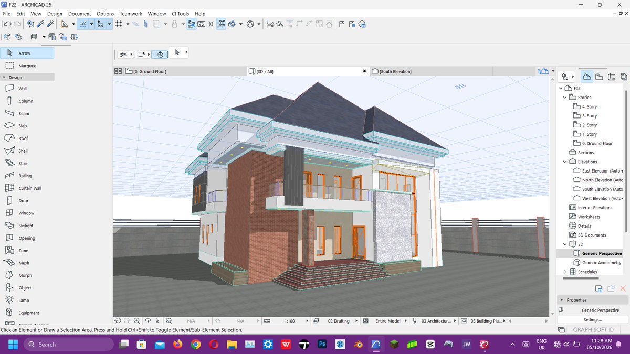Screen dimensions: 630x354
Task: Switch to Project Map view in Navigator
Action: [587, 77]
